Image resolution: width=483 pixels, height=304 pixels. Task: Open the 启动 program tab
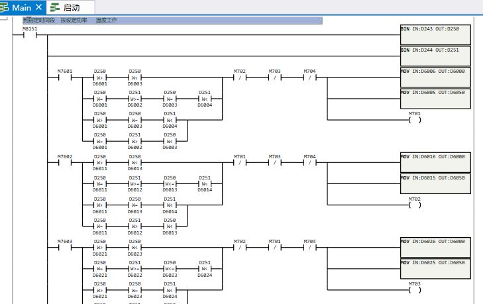(x=70, y=7)
